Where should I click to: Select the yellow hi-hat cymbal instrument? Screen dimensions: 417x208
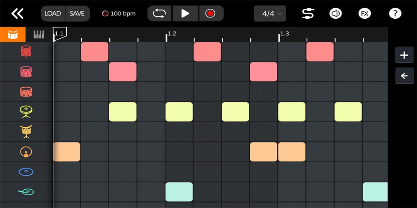coord(26,111)
